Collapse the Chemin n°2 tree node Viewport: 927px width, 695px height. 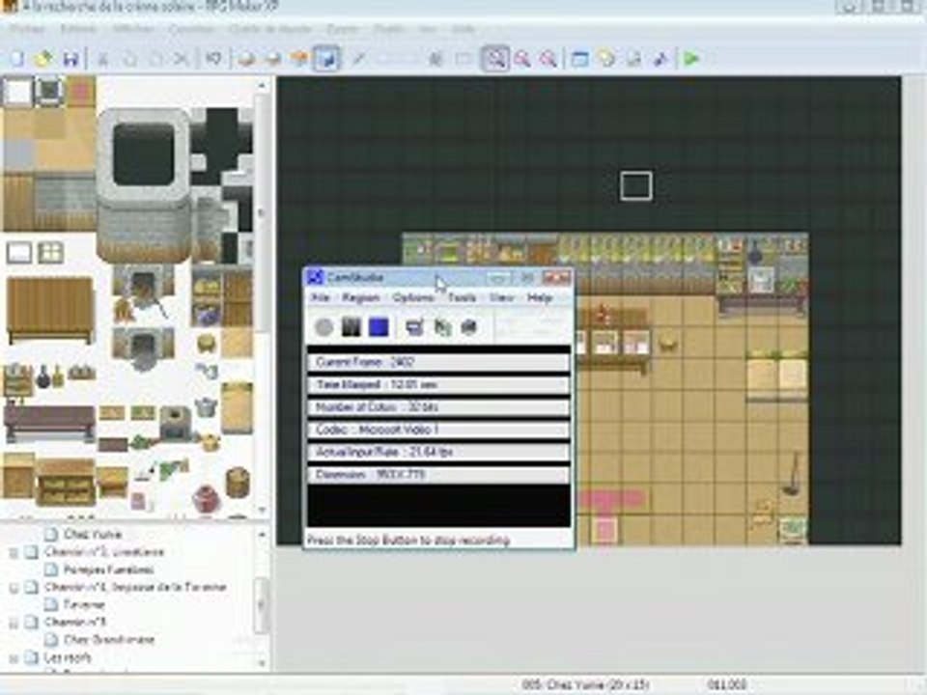[x=13, y=552]
